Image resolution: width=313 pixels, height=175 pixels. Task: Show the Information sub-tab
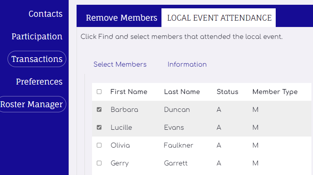point(187,64)
